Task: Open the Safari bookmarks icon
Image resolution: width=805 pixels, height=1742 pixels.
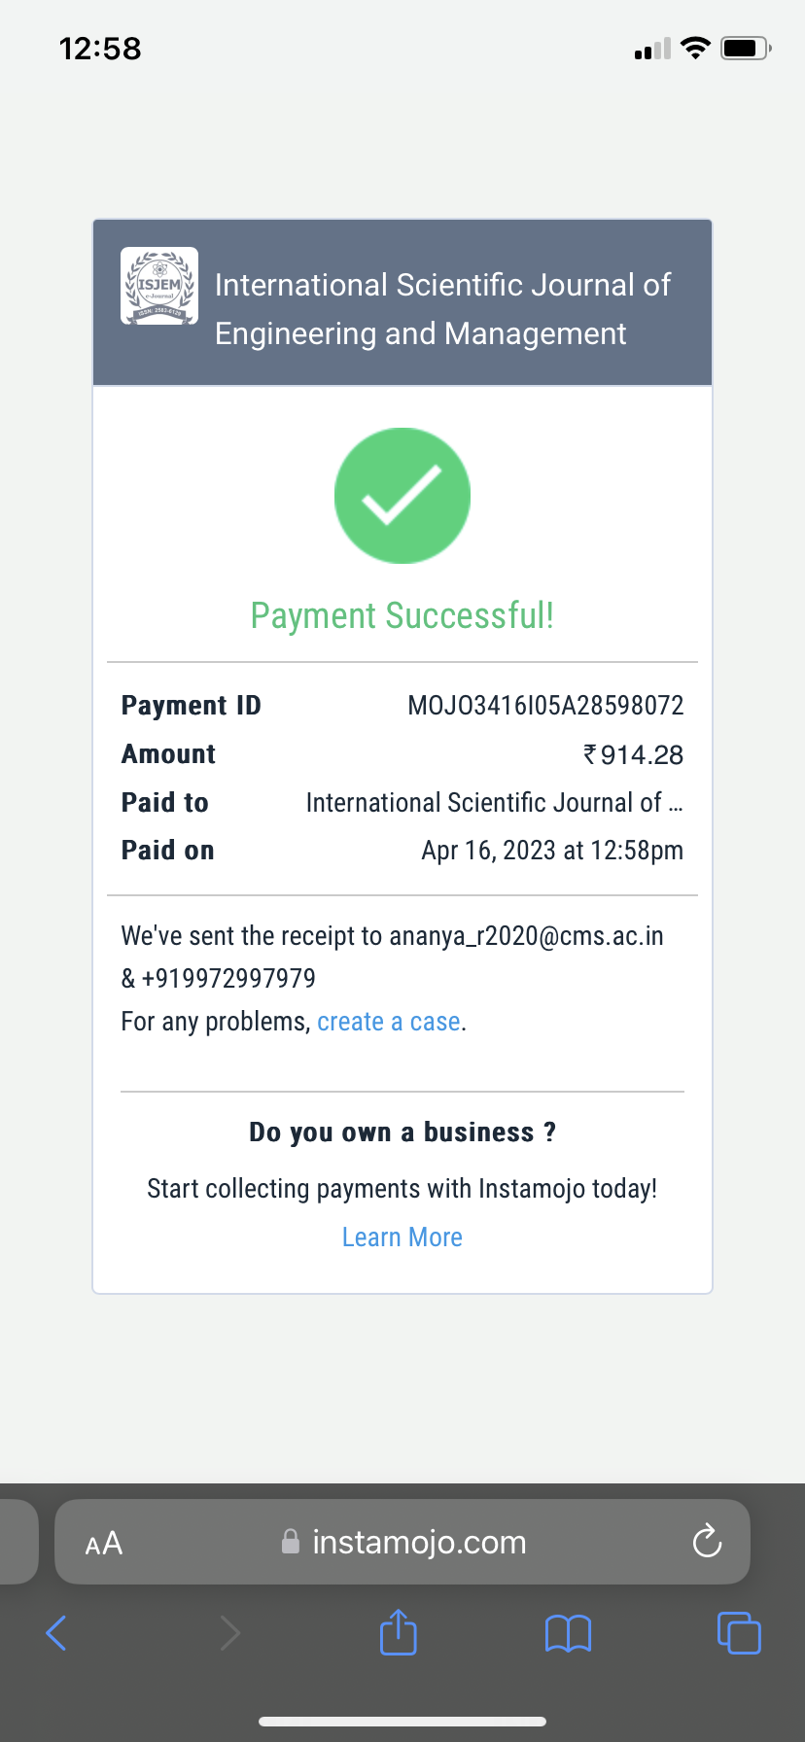Action: tap(568, 1633)
